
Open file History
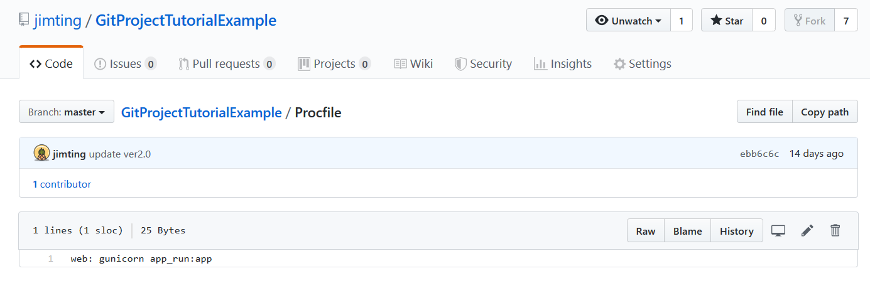tap(736, 231)
